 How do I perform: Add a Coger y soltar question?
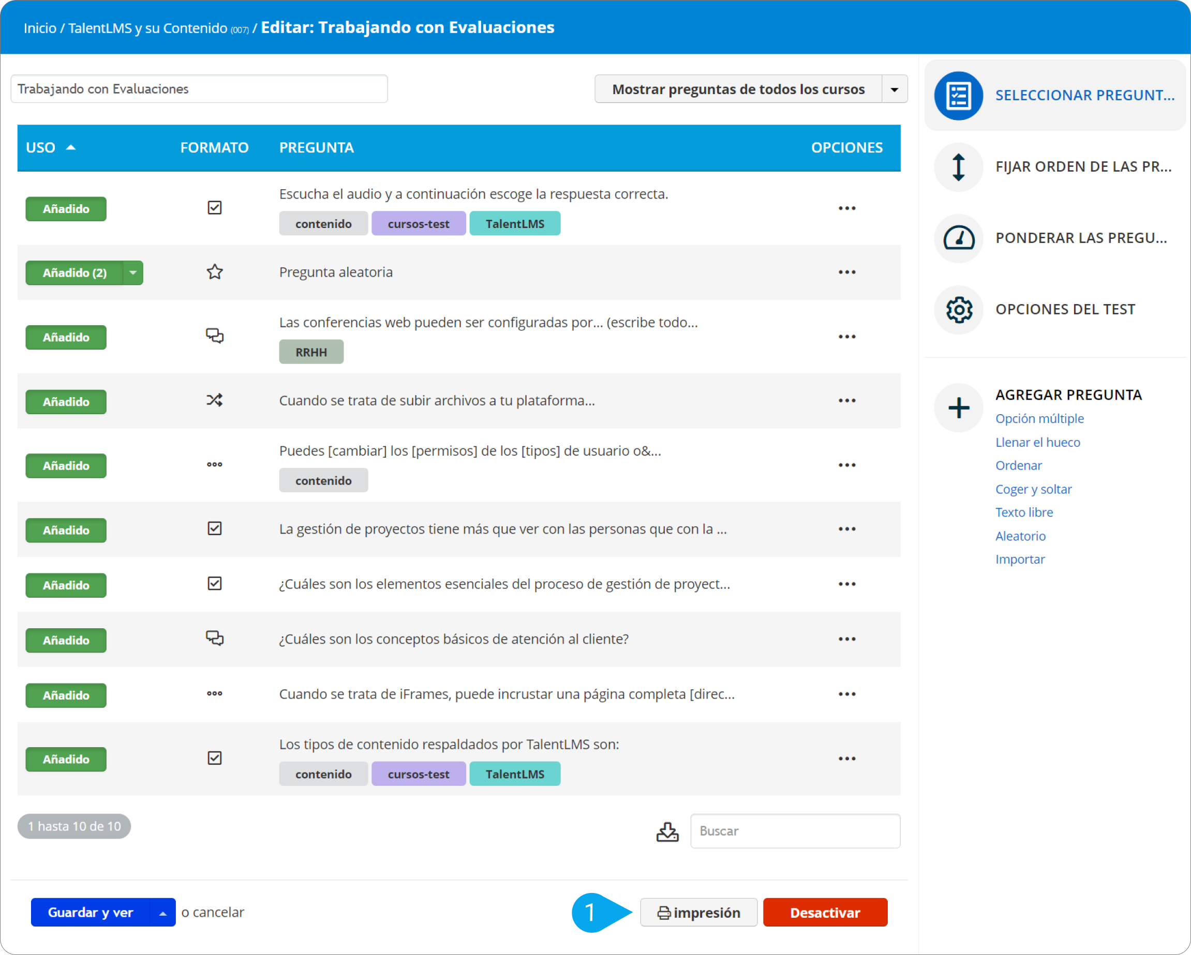tap(1033, 490)
